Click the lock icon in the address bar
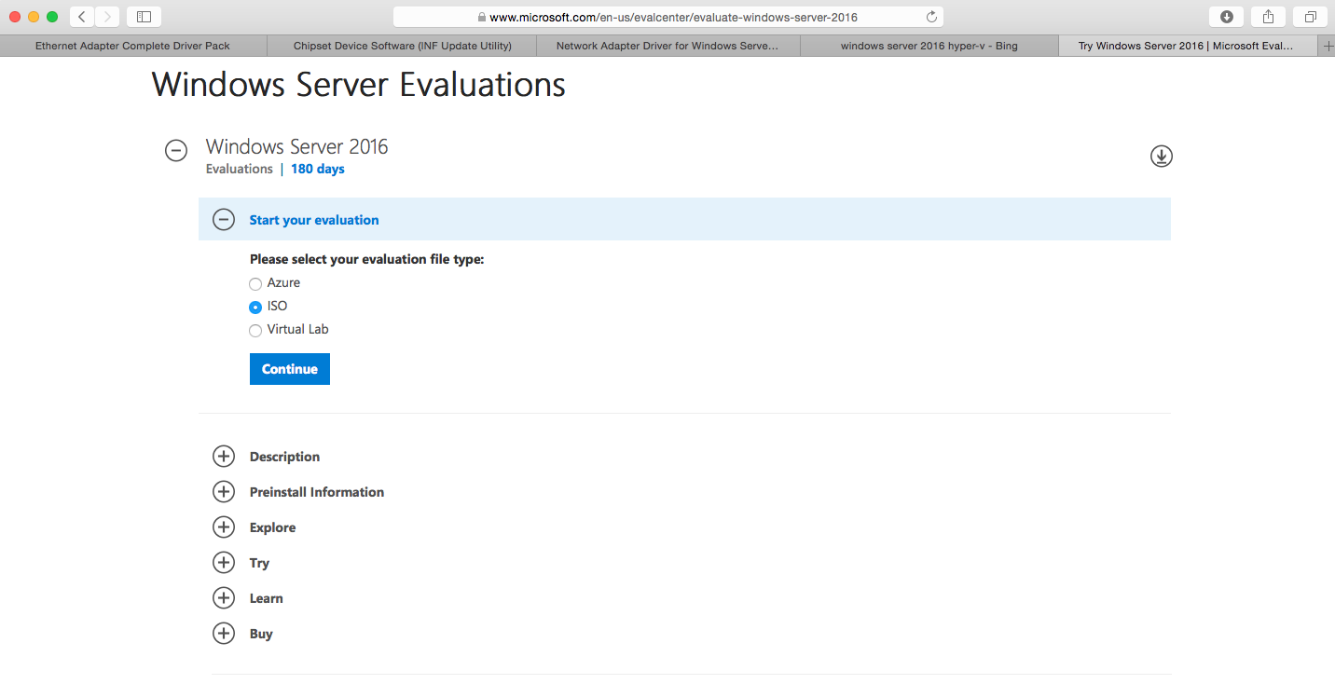This screenshot has width=1335, height=684. click(x=482, y=17)
